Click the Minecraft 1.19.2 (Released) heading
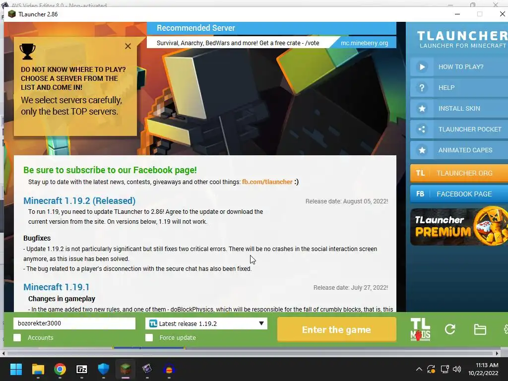This screenshot has width=508, height=381. pos(79,201)
